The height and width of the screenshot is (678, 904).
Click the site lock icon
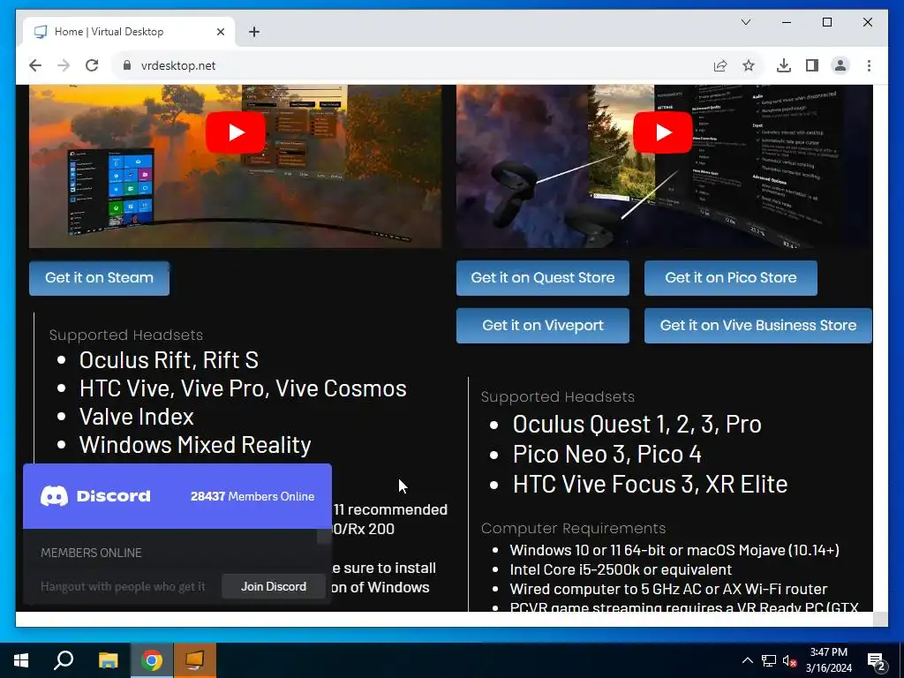(127, 65)
